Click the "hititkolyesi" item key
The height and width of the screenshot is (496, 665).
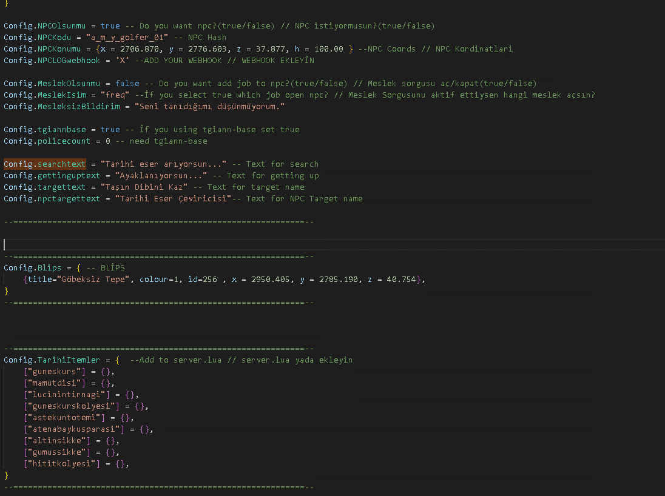coord(61,464)
